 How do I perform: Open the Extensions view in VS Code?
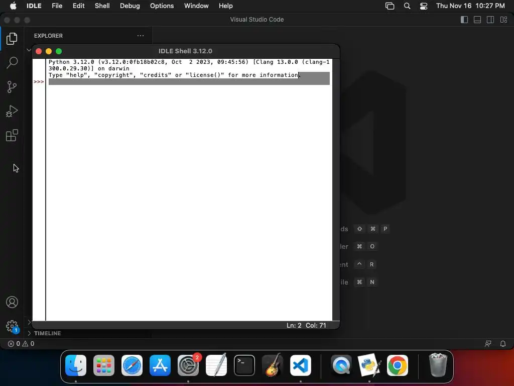[12, 135]
